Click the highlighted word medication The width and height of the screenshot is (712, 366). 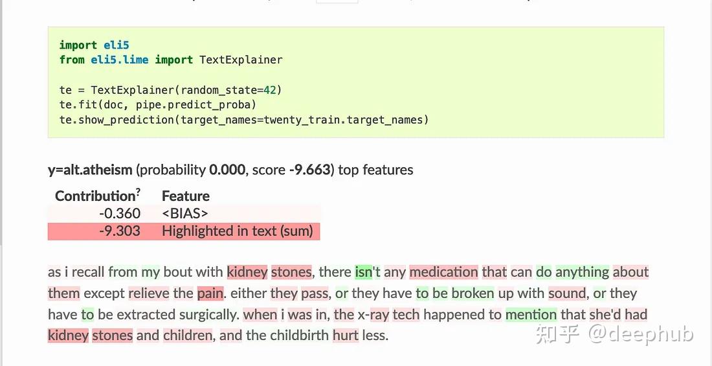click(x=443, y=272)
